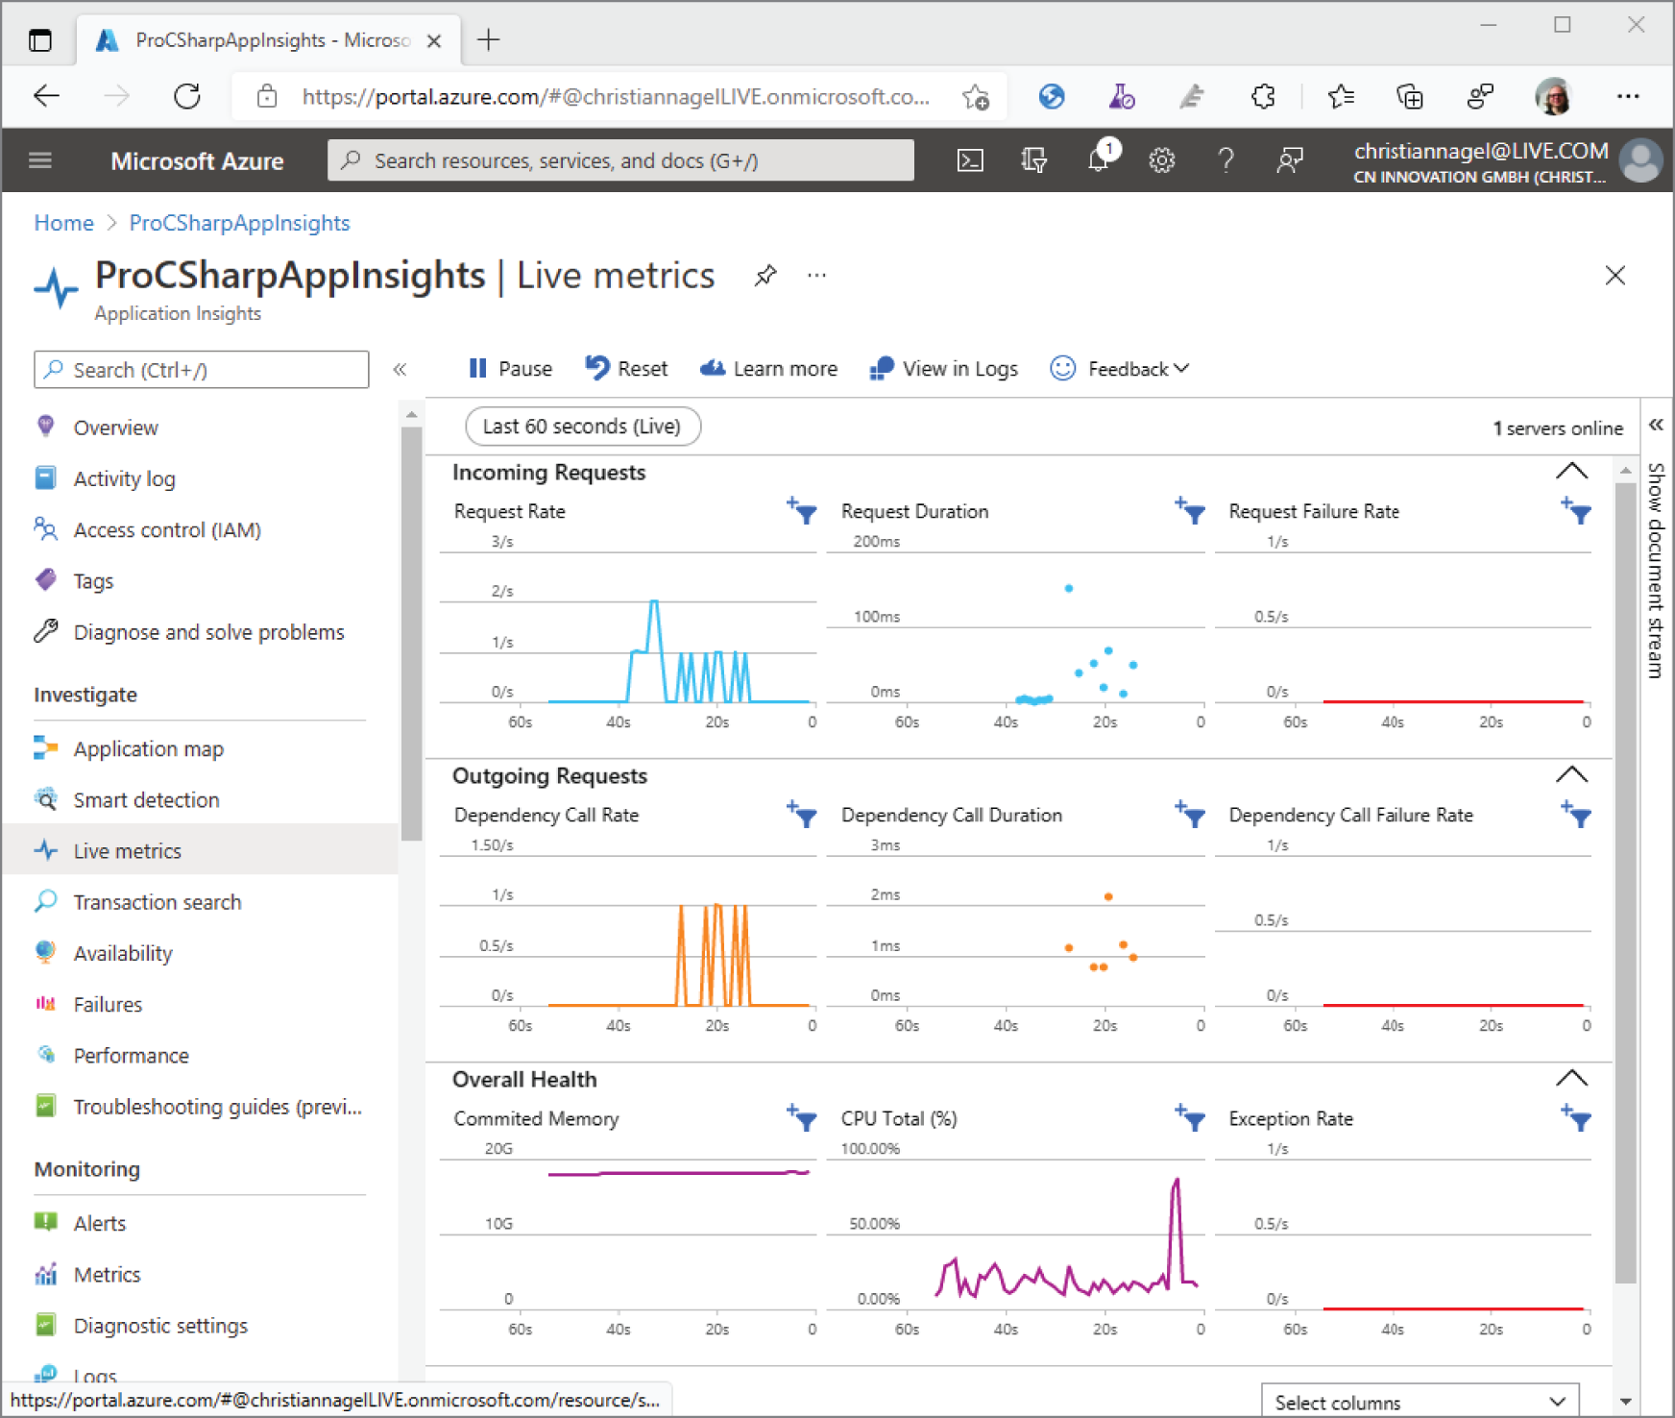
Task: Collapse the left navigation pane
Action: point(401,369)
